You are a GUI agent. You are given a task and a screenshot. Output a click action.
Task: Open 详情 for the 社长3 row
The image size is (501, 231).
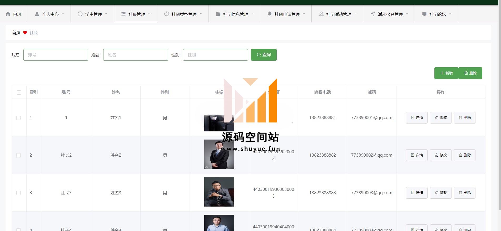(416, 193)
